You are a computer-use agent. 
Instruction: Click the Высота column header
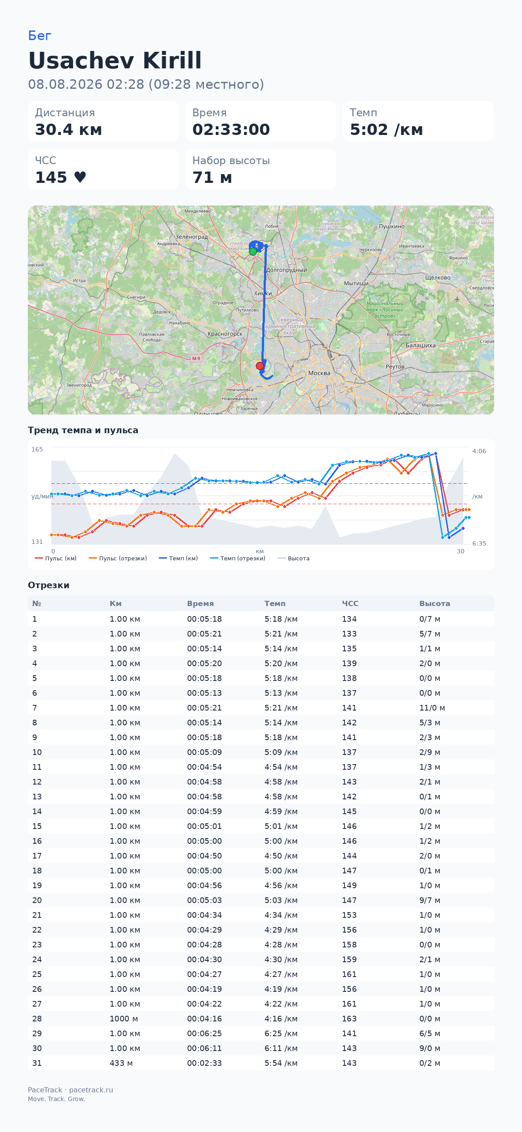click(x=435, y=603)
